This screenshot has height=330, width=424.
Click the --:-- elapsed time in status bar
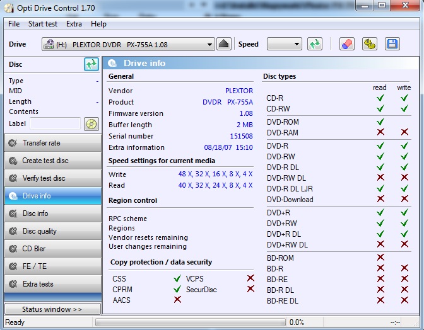395,322
